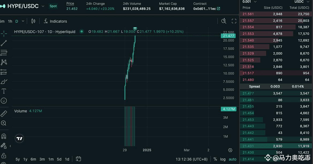
Task: Toggle the log scale option
Action: 223,159
